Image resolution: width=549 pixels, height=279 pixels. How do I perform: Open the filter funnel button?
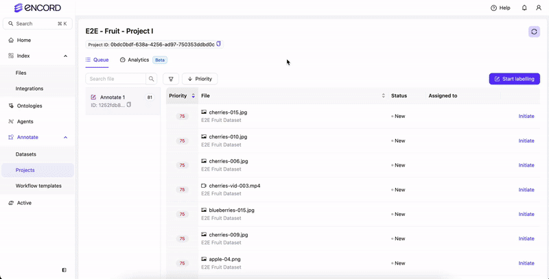click(x=171, y=79)
